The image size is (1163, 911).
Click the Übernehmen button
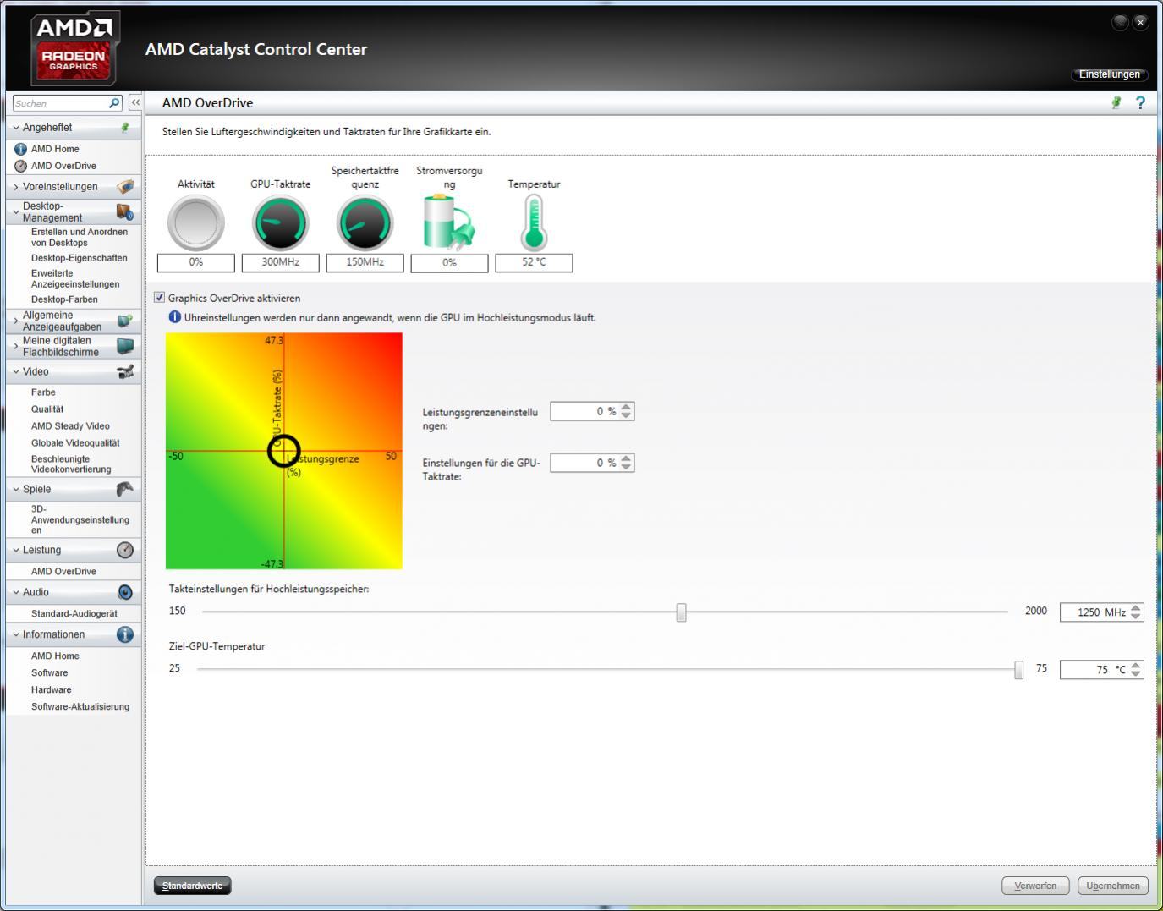(1113, 886)
